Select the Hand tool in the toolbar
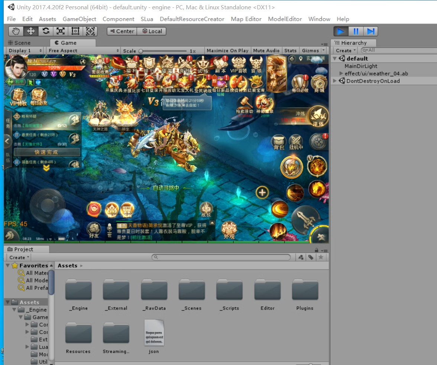Image resolution: width=437 pixels, height=365 pixels. tap(16, 31)
